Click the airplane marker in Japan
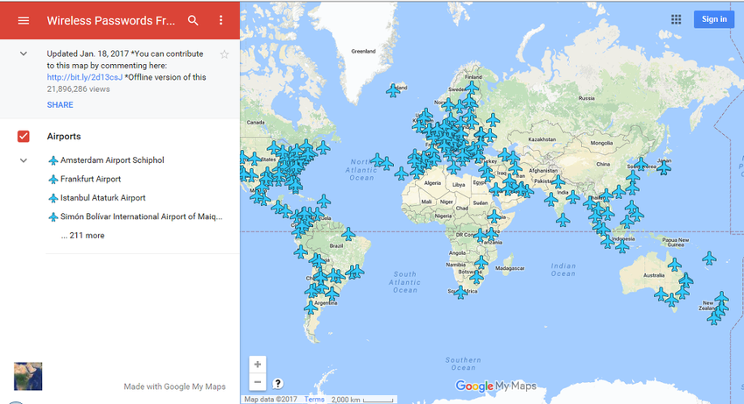This screenshot has height=404, width=744. coord(663,167)
